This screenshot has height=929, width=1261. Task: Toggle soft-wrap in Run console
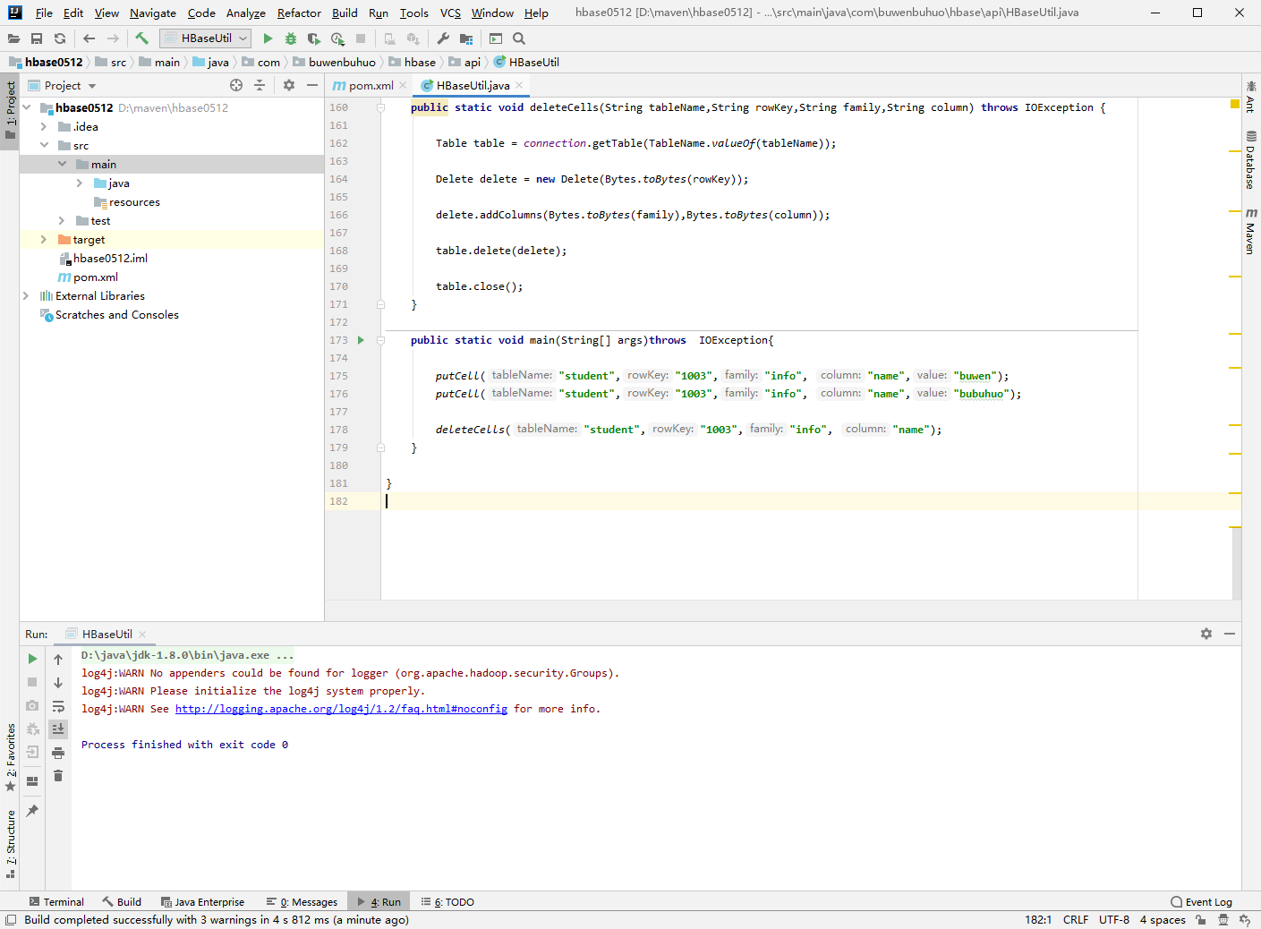58,706
